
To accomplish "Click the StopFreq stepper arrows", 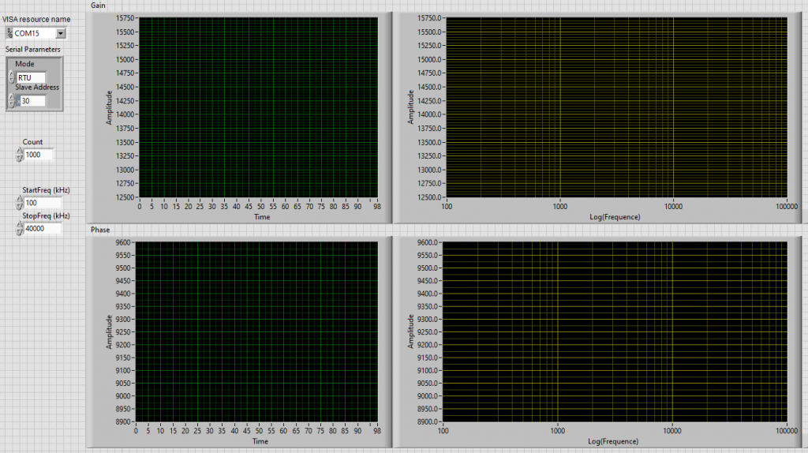I will tap(19, 228).
